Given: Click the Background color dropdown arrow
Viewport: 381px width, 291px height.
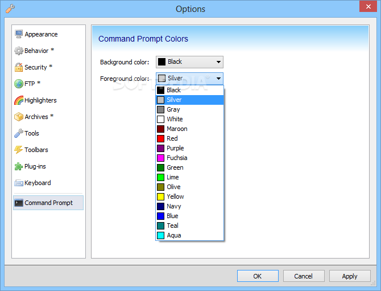Looking at the screenshot, I should coord(218,62).
